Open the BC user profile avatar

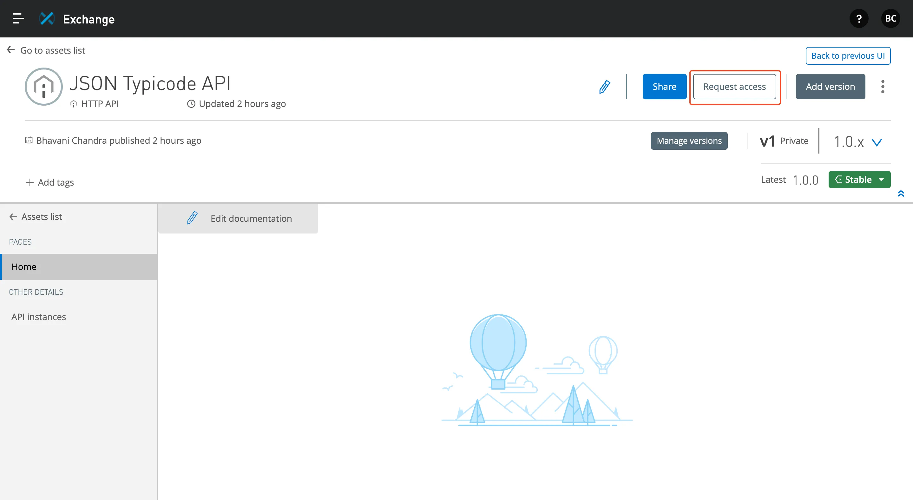point(890,19)
